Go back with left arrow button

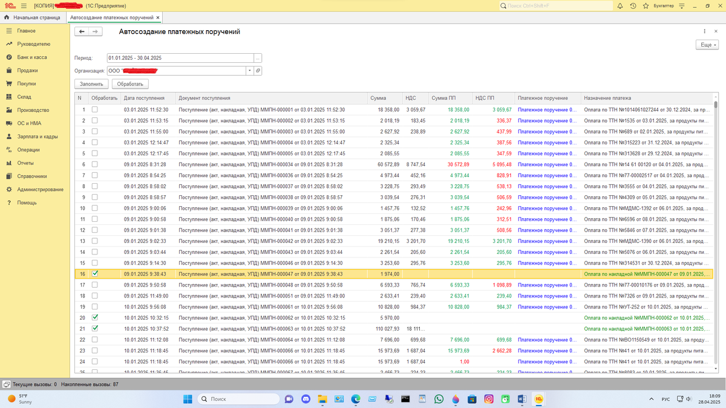click(82, 31)
